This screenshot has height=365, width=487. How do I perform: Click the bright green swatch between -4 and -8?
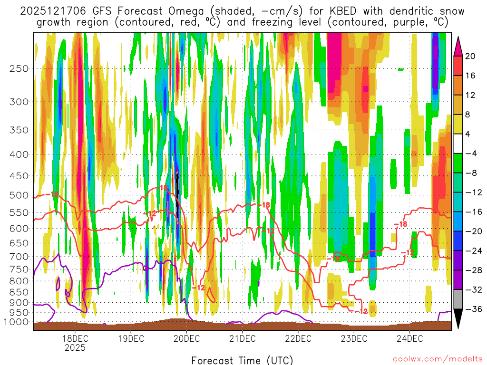[x=458, y=163]
